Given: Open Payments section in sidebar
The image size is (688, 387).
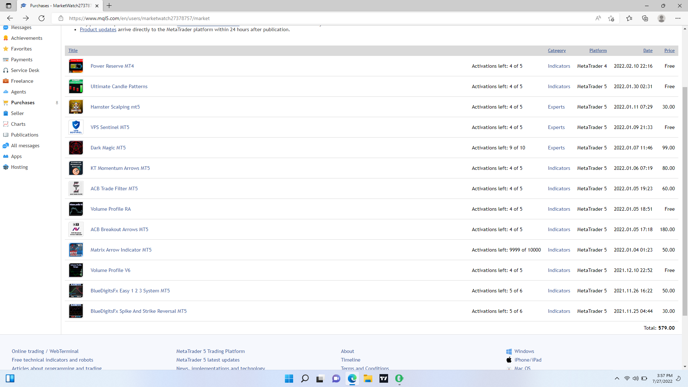Looking at the screenshot, I should (21, 59).
